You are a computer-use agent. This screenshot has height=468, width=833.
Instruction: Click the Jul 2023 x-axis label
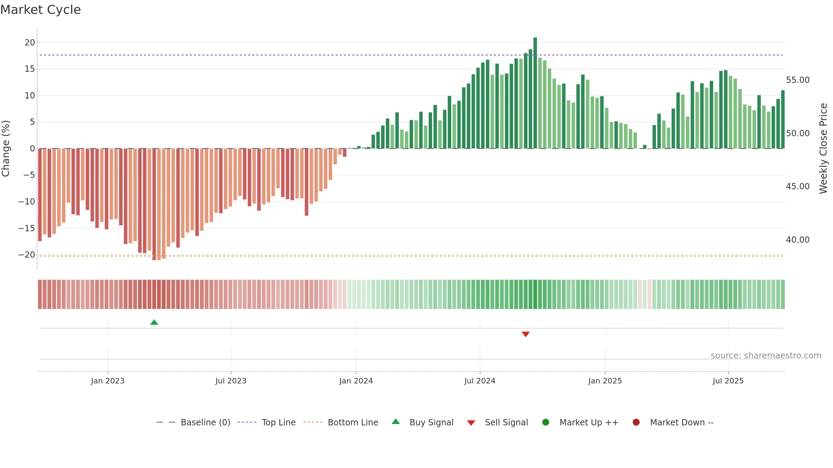pyautogui.click(x=231, y=381)
